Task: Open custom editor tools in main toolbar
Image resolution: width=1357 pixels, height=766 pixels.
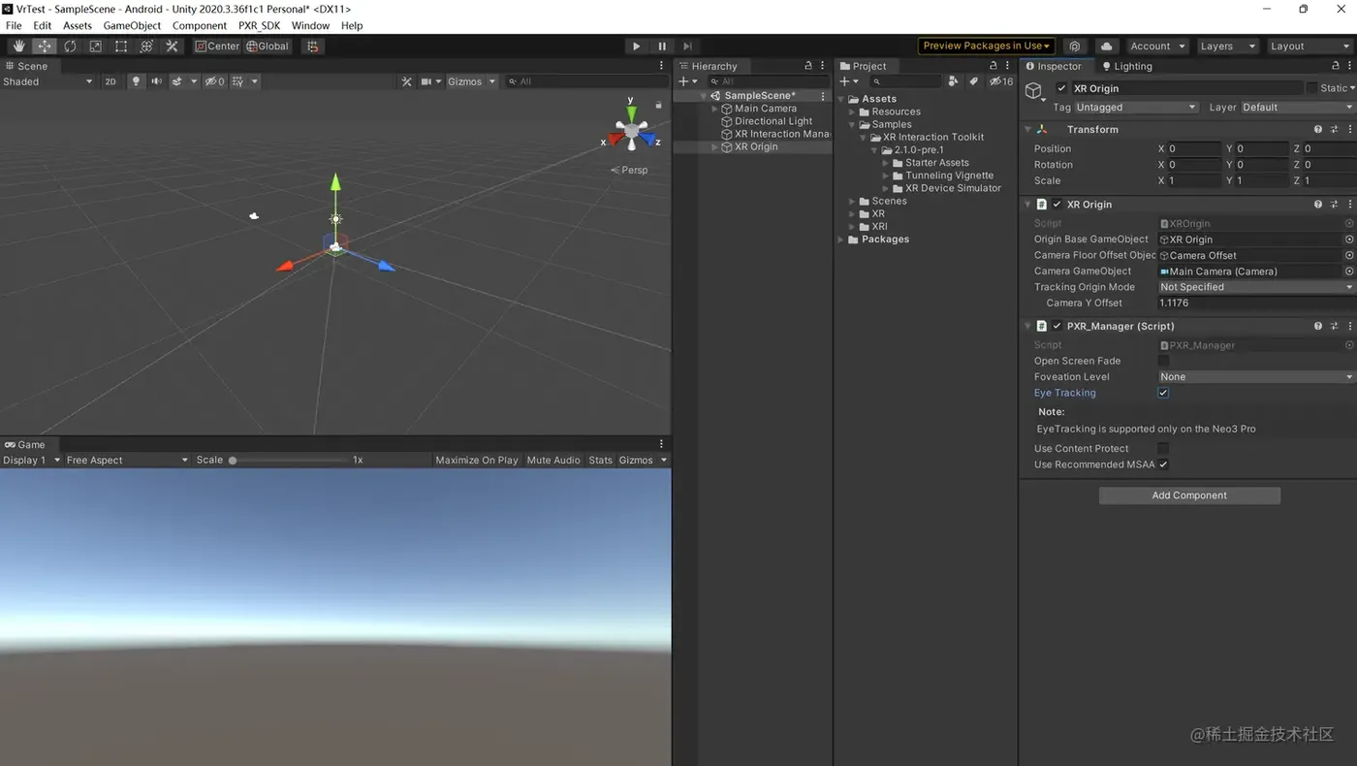Action: coord(172,46)
